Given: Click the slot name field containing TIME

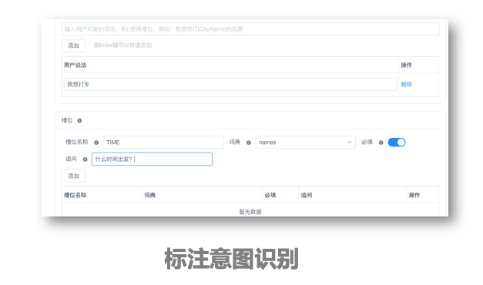Looking at the screenshot, I should pos(163,142).
